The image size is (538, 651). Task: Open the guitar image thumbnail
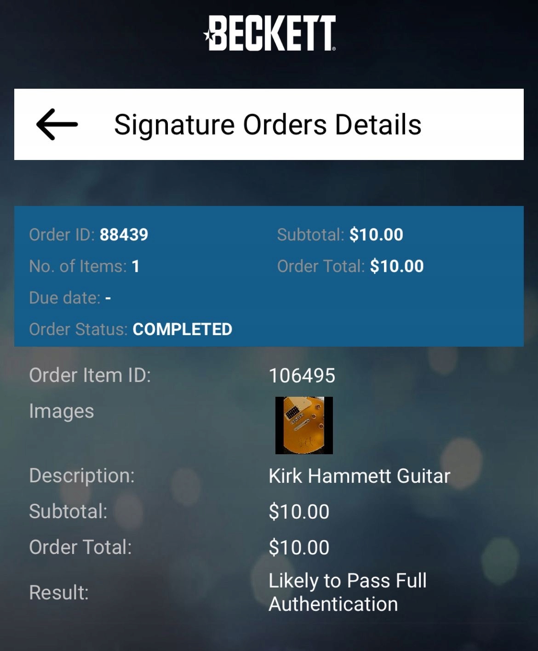click(304, 425)
